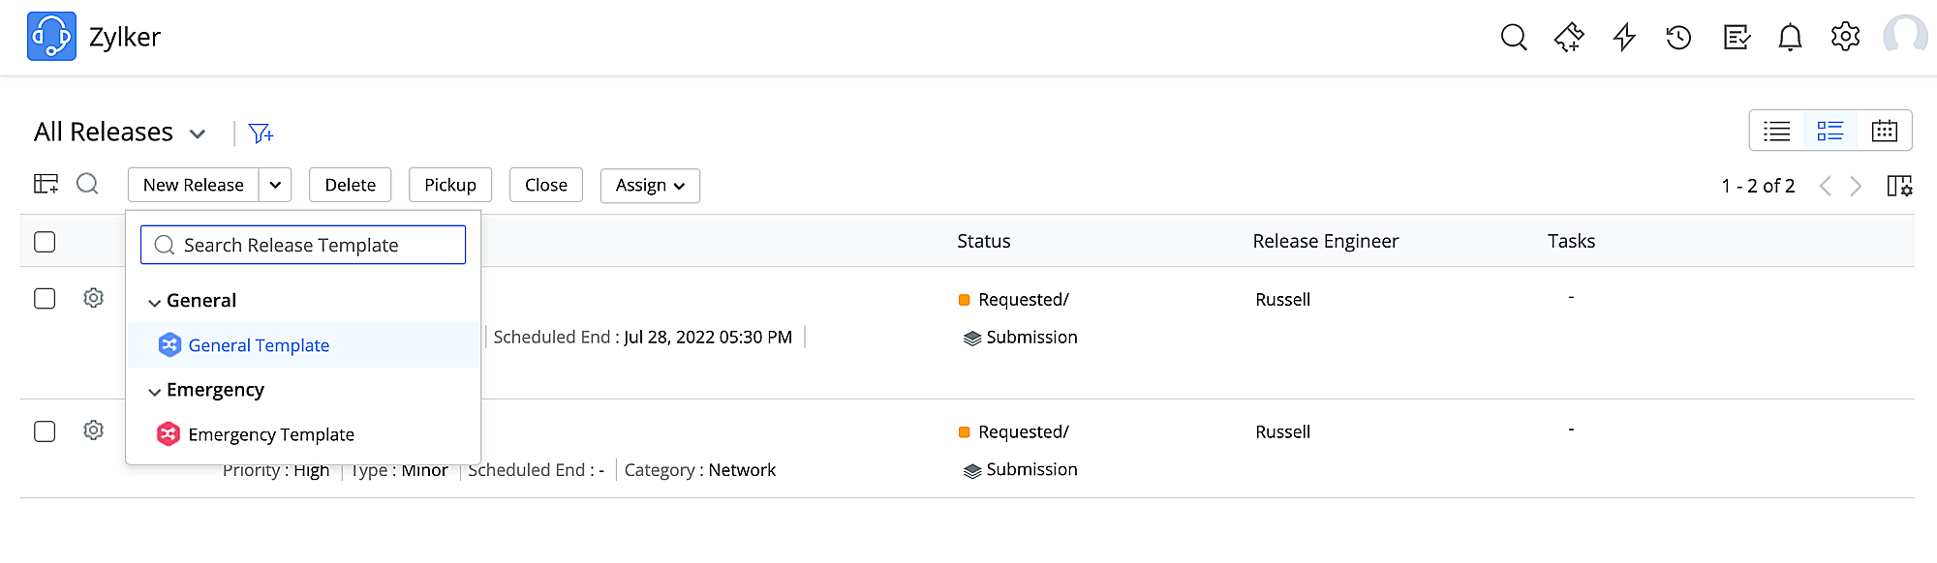Choose Emergency Template option
Image resolution: width=1937 pixels, height=563 pixels.
click(x=271, y=434)
